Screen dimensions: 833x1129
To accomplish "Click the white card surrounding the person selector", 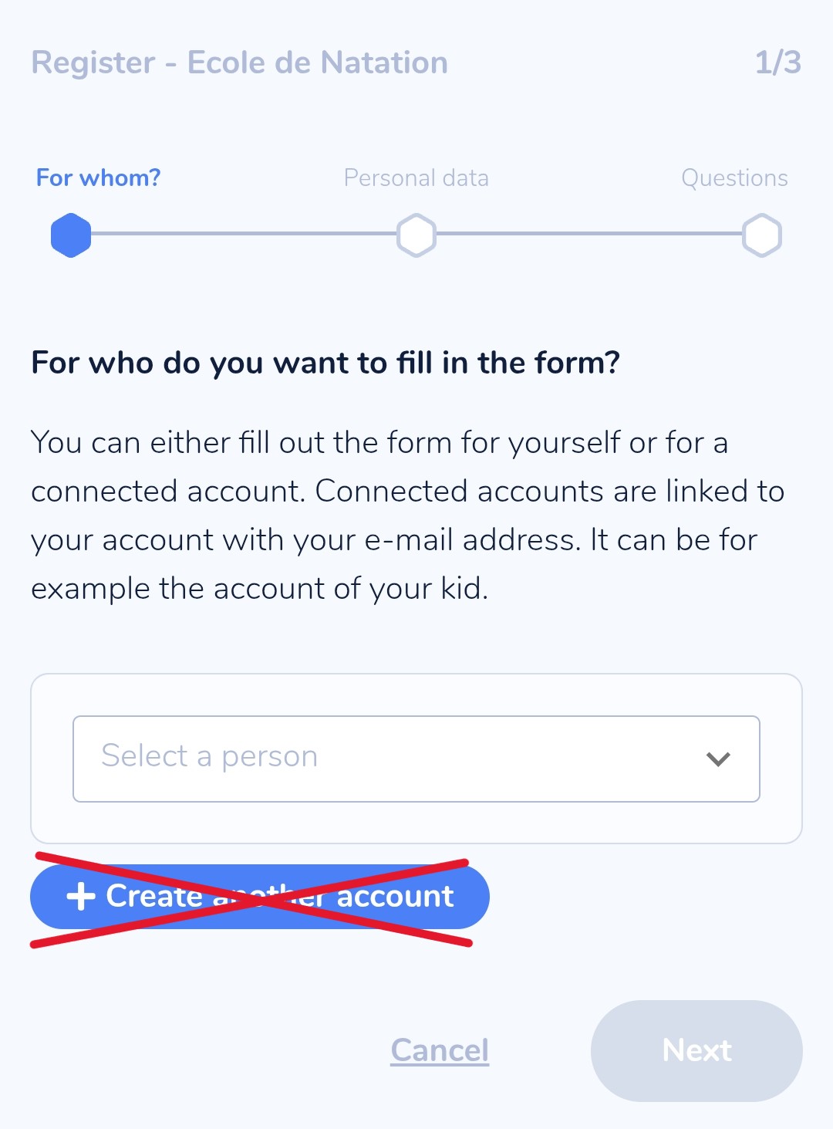I will pos(416,823).
